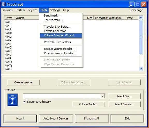Viewport: 149px width, 128px height.
Task: Select the O: drive icon
Action: click(7, 47)
